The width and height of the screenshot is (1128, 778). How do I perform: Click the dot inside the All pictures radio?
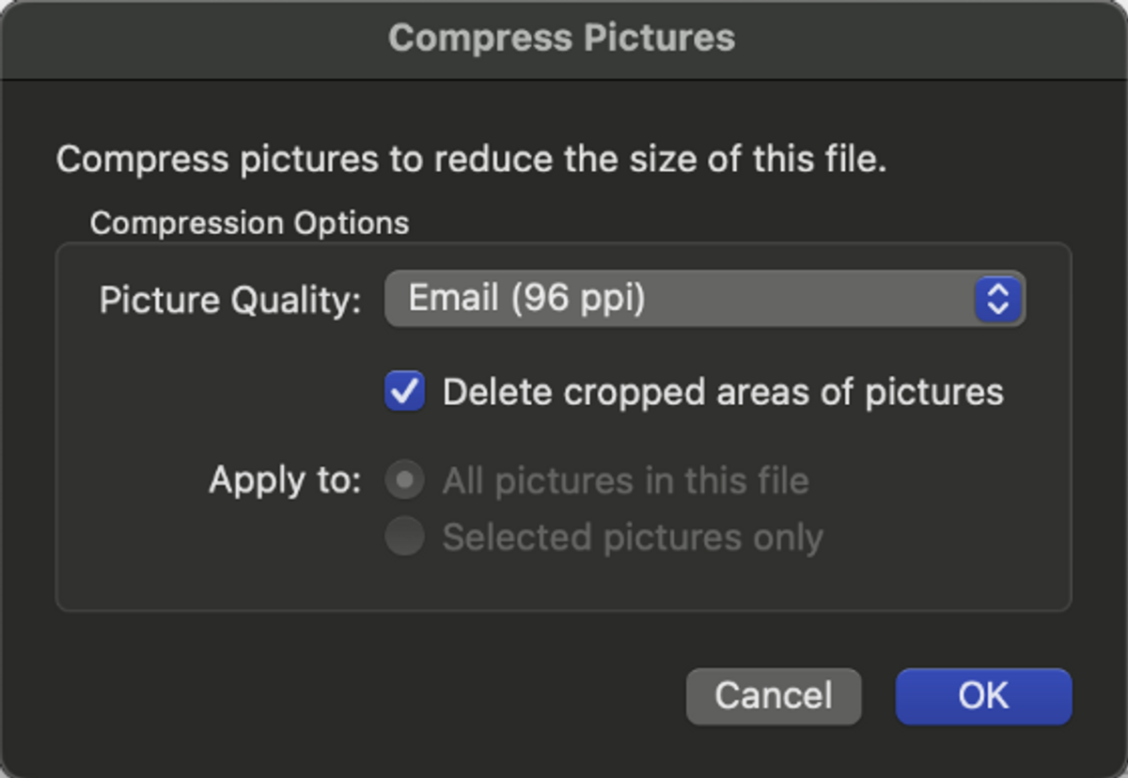(x=405, y=481)
